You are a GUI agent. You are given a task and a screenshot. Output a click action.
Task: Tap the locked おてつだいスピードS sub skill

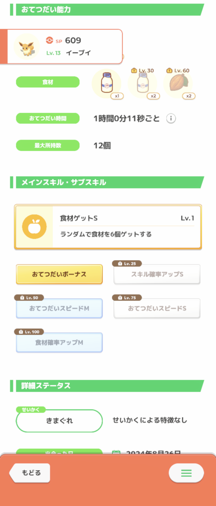point(157,308)
